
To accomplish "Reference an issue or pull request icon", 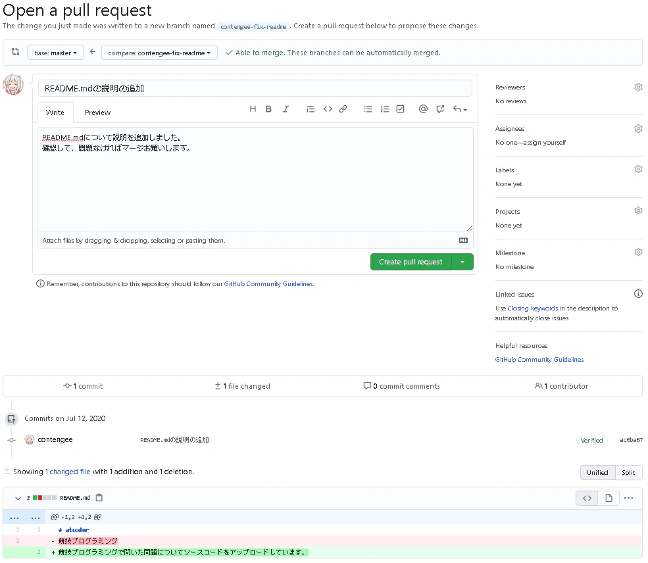I will pyautogui.click(x=440, y=109).
